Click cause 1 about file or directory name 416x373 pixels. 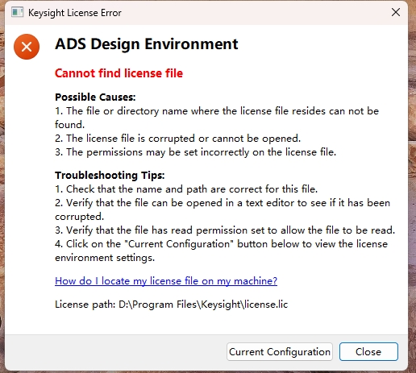[x=217, y=118]
